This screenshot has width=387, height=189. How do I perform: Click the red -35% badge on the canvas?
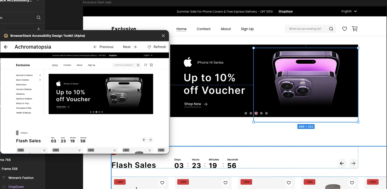[183, 182]
